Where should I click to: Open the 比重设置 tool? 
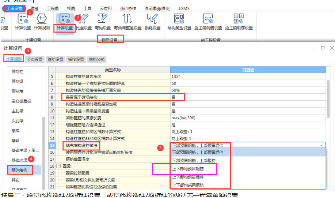point(84,22)
